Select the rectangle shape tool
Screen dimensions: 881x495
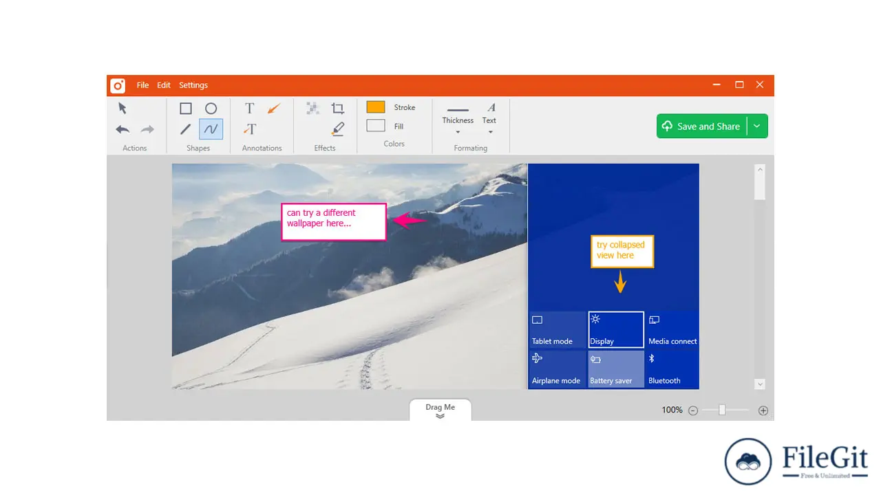pyautogui.click(x=186, y=109)
